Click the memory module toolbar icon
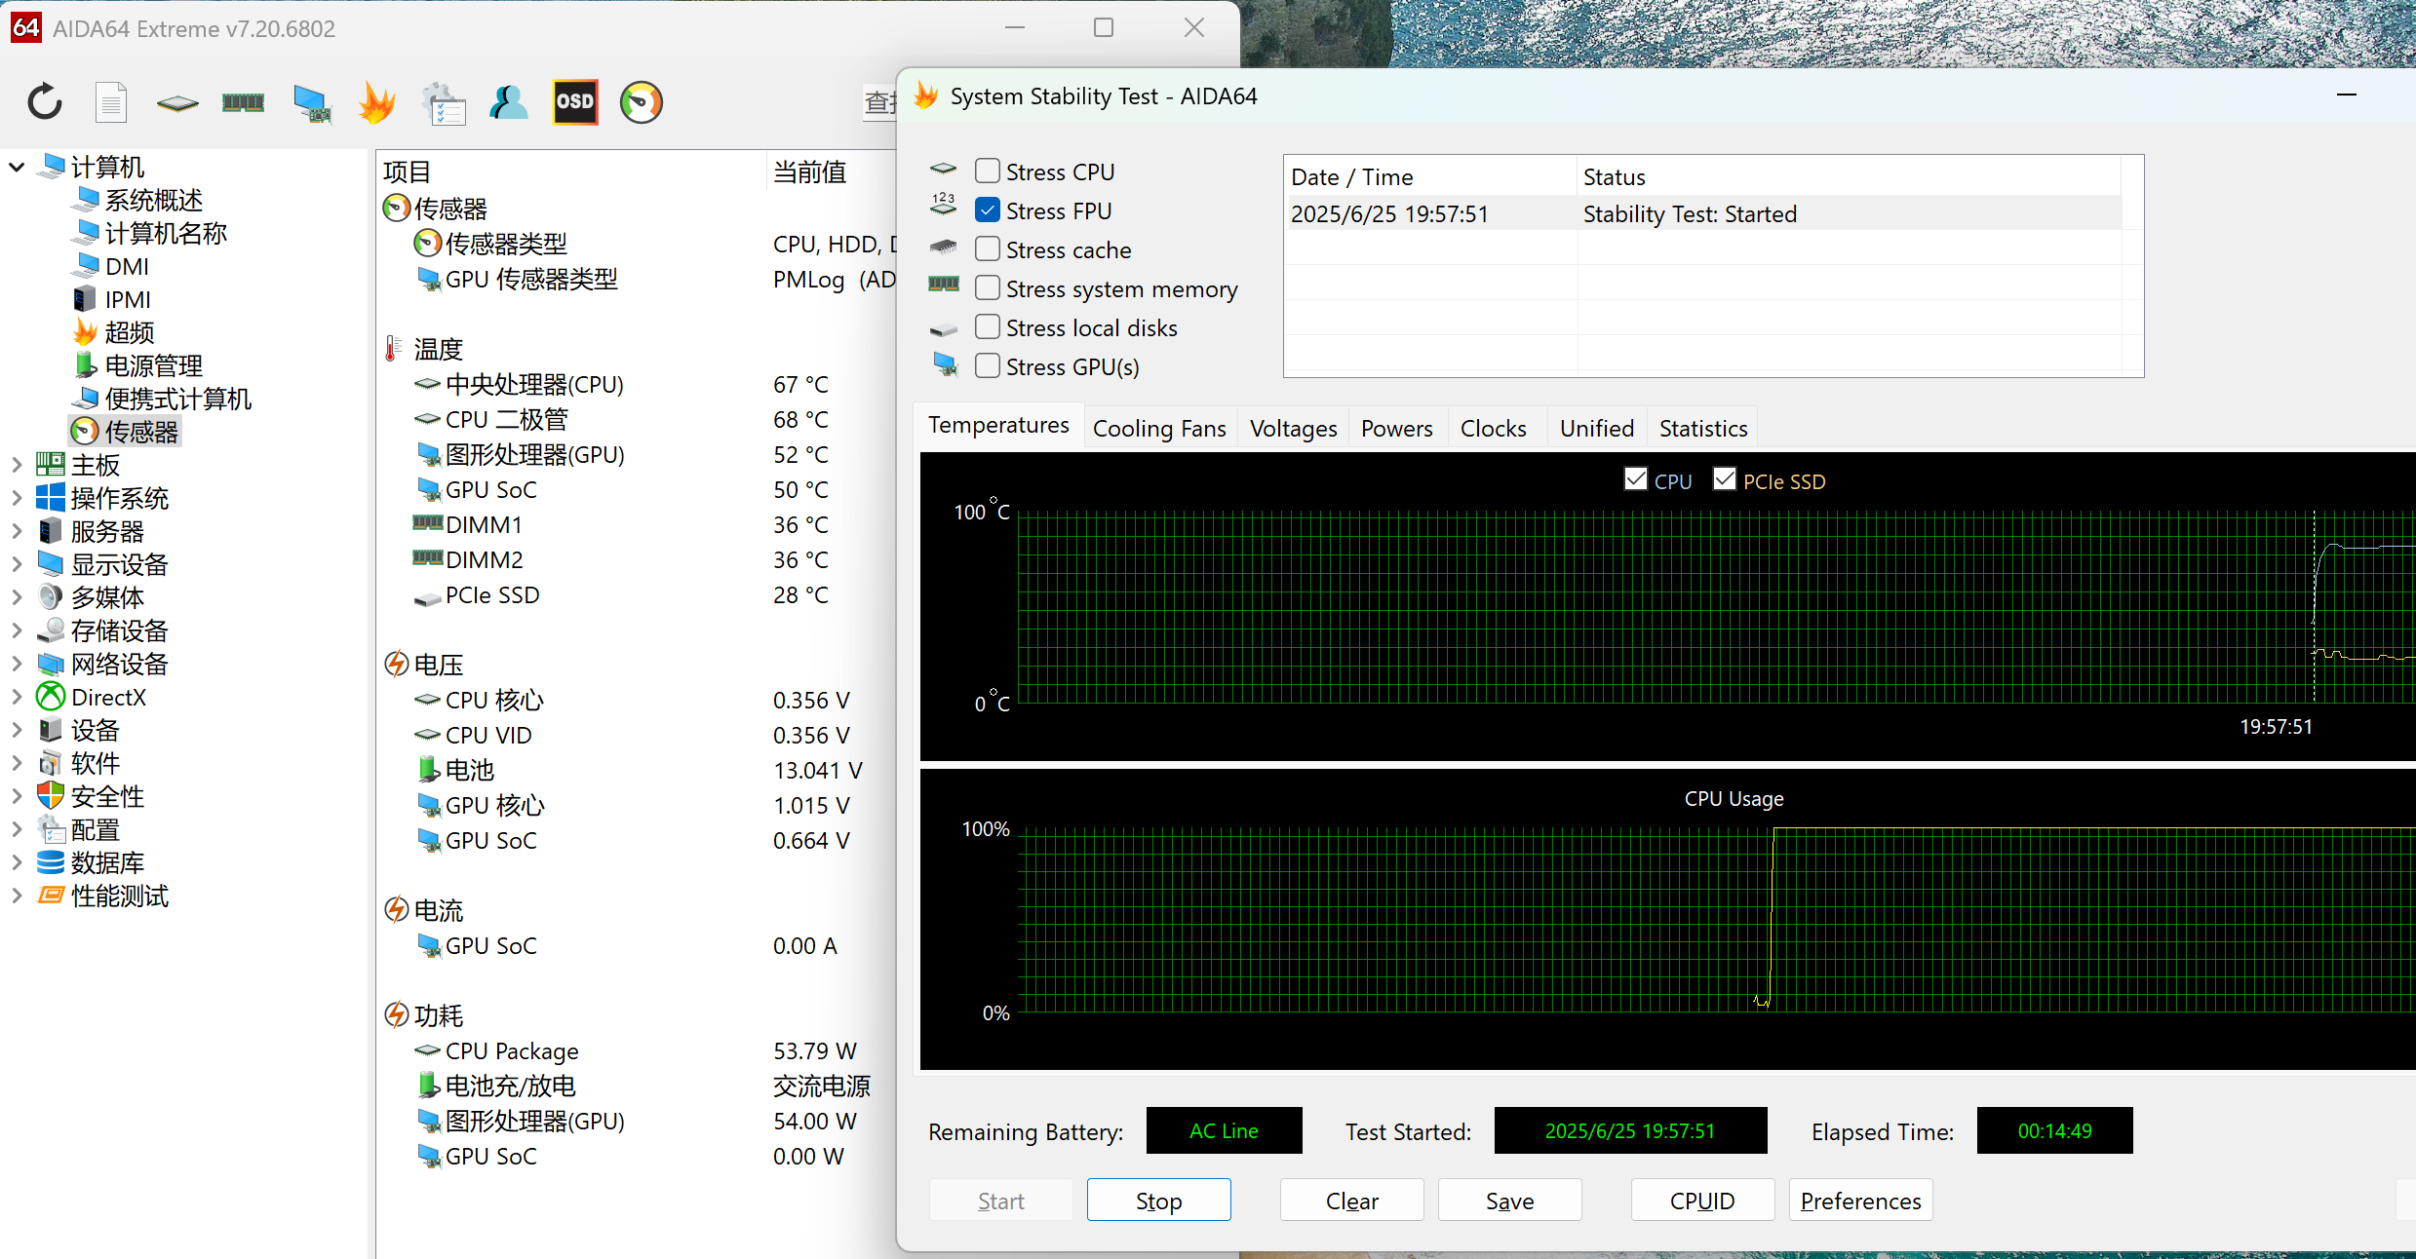Screen dimensions: 2416x1259 244,102
